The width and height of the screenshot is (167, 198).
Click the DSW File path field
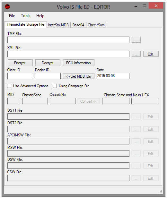click(68, 166)
